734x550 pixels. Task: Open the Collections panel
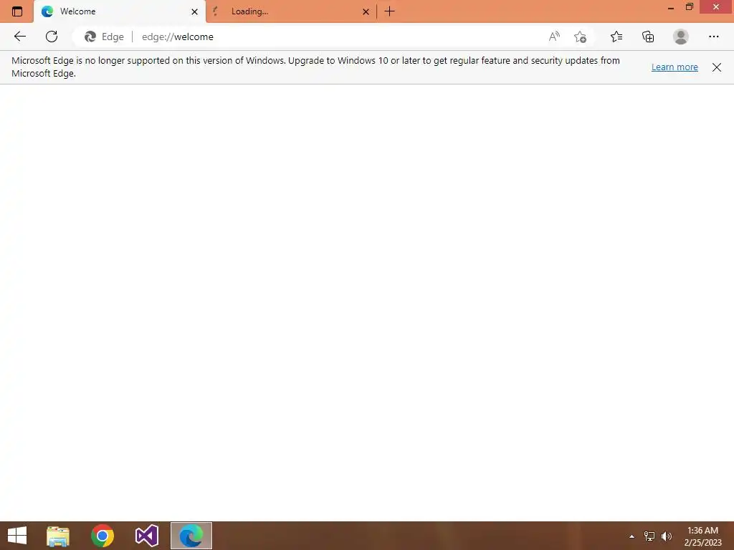pos(648,37)
